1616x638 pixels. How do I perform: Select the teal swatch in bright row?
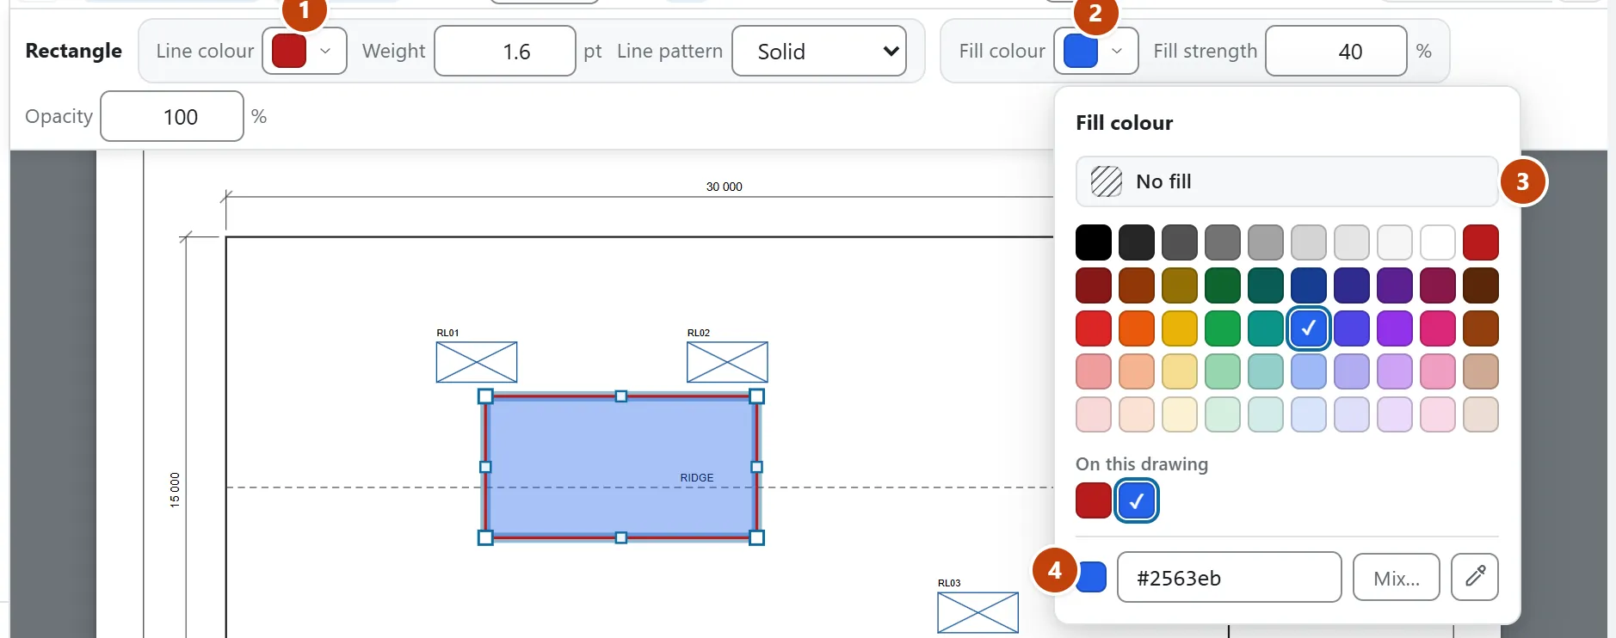[1266, 328]
